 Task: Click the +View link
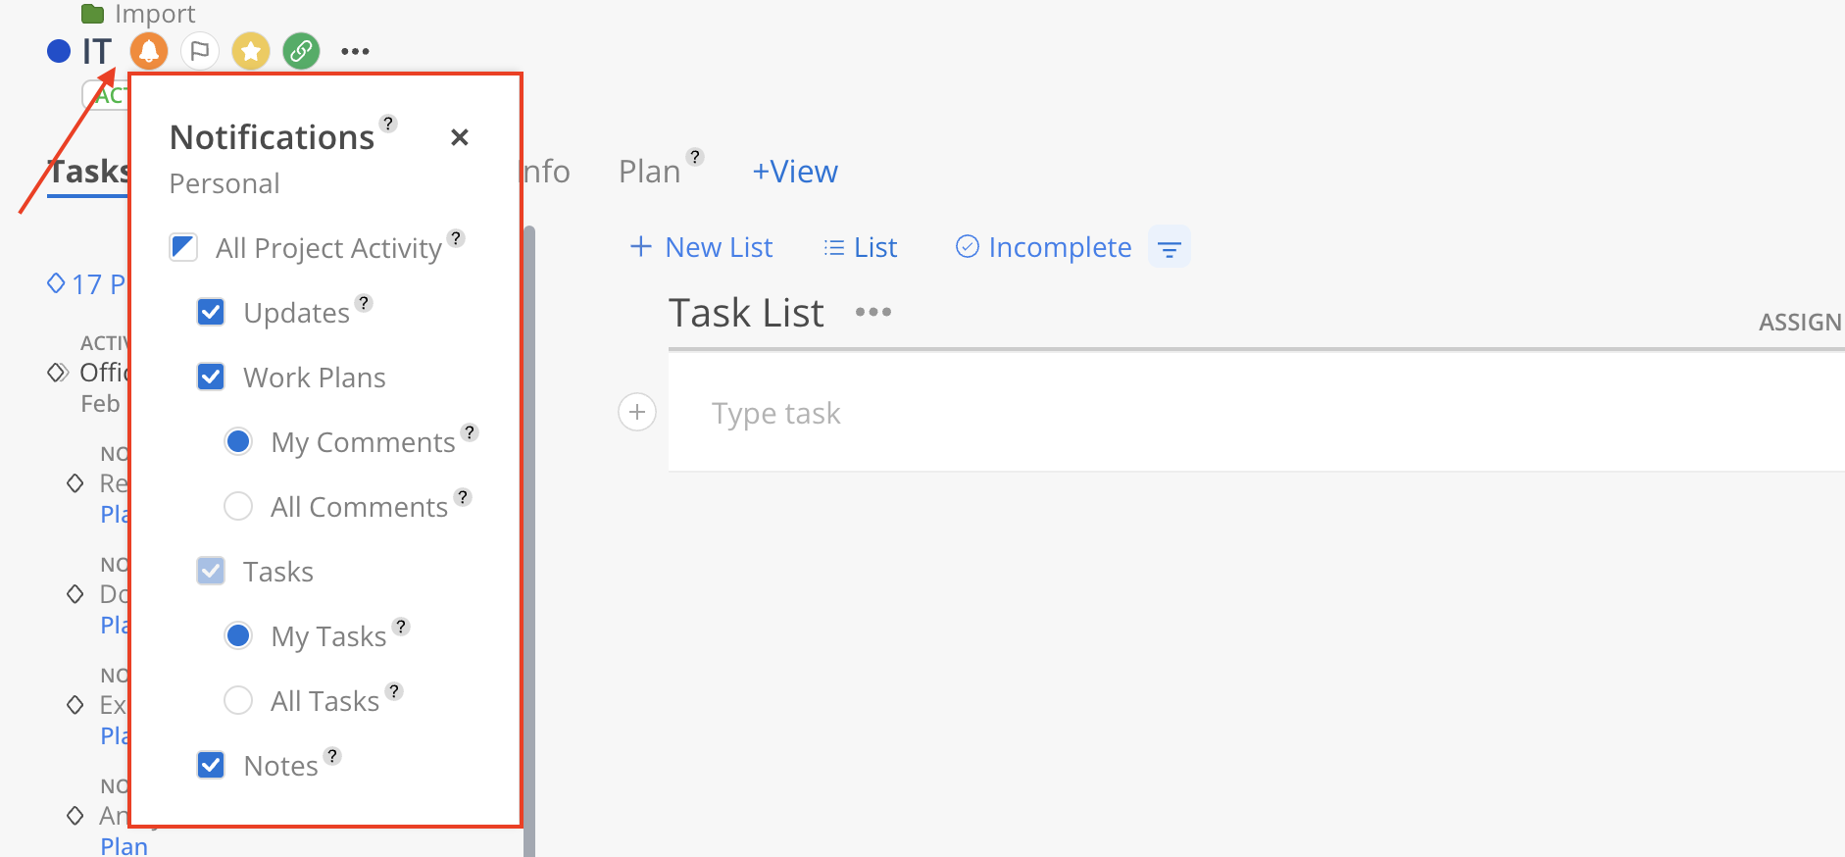tap(795, 172)
